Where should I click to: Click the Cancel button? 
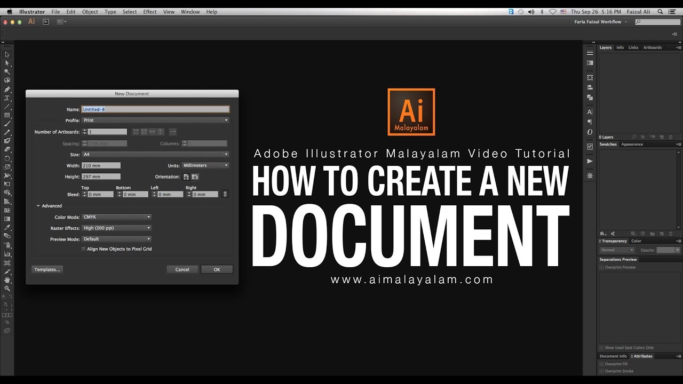click(x=182, y=269)
